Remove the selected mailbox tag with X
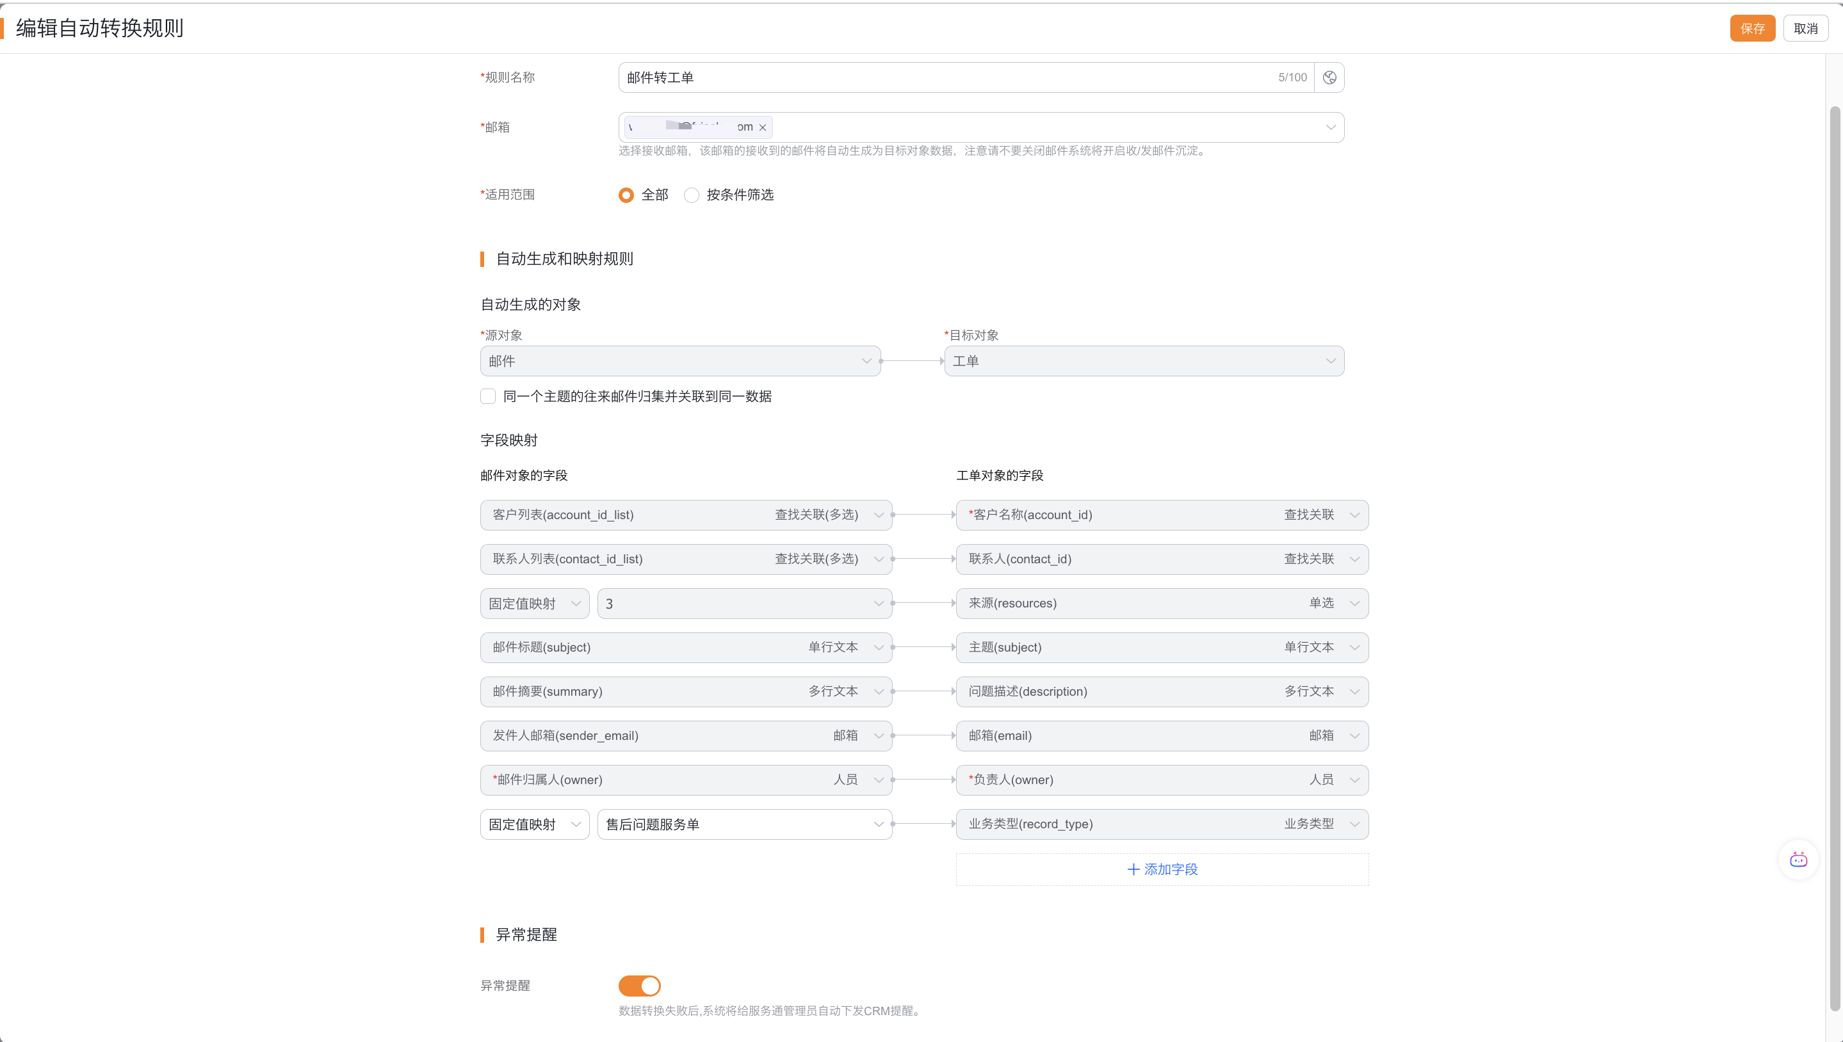Screen dimensions: 1843x1042 coord(763,127)
